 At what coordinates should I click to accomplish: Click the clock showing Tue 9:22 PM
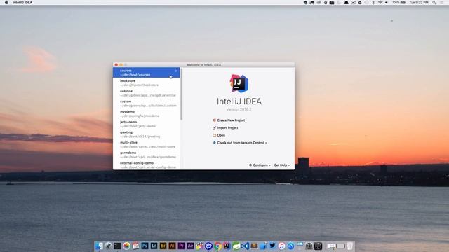pos(419,3)
